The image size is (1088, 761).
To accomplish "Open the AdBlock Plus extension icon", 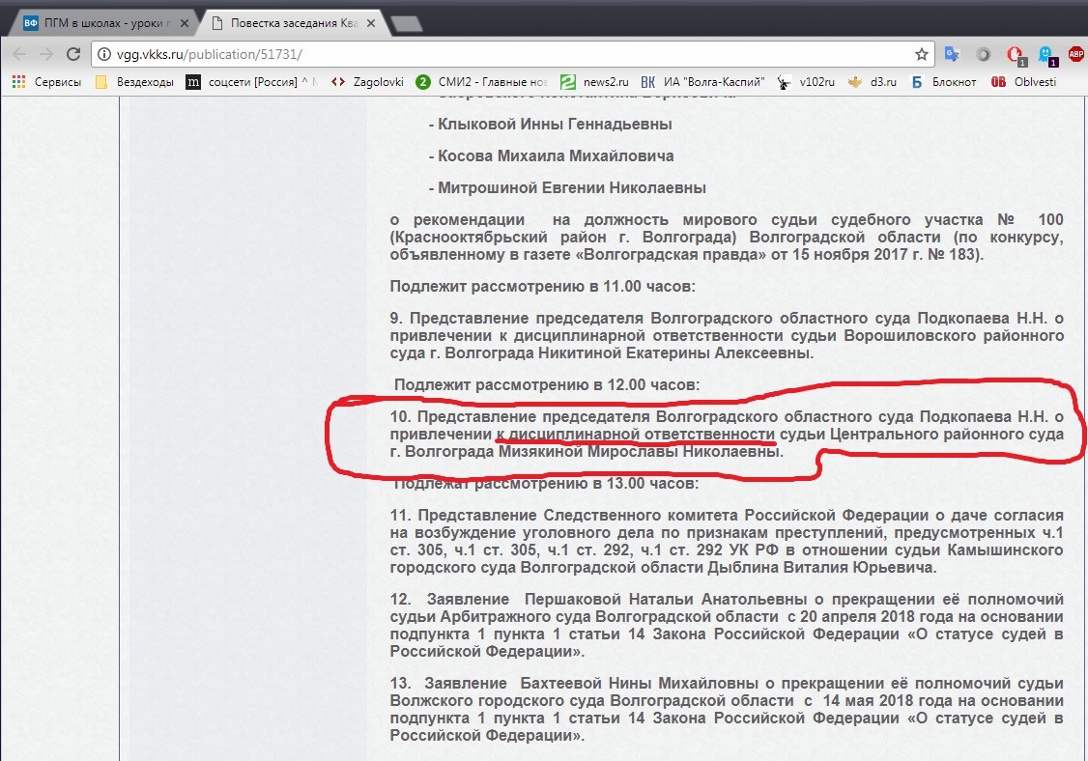I will pyautogui.click(x=1076, y=54).
